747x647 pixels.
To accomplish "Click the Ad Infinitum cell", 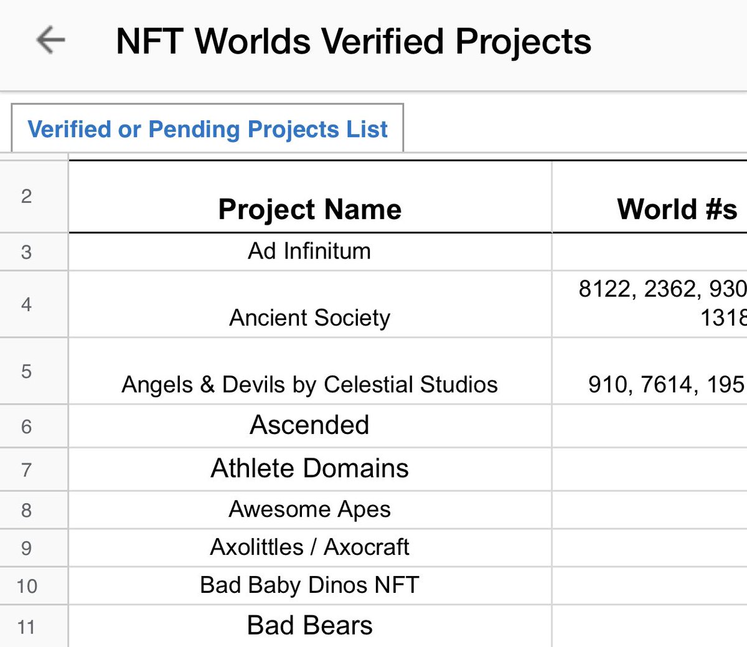I will (309, 252).
